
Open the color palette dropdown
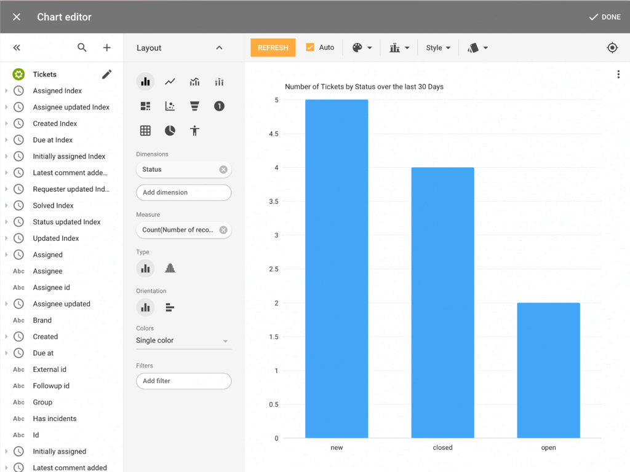[362, 47]
